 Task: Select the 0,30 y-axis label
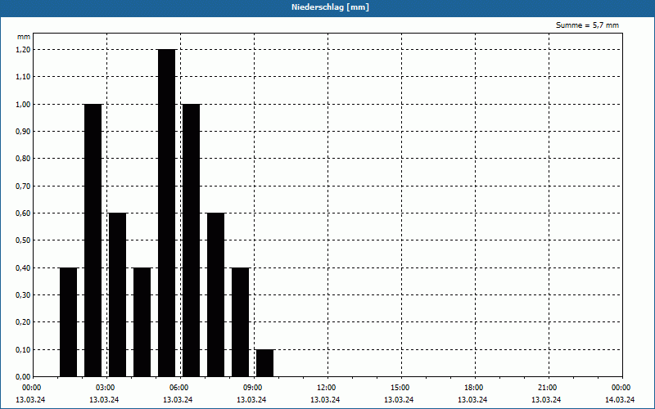[24, 295]
